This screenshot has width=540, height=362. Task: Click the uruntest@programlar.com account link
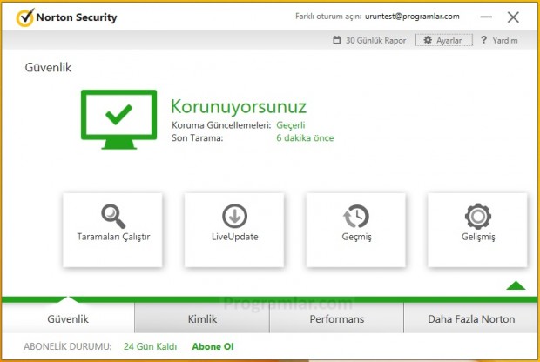412,17
